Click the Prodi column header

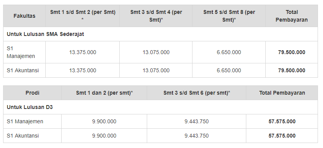33,93
